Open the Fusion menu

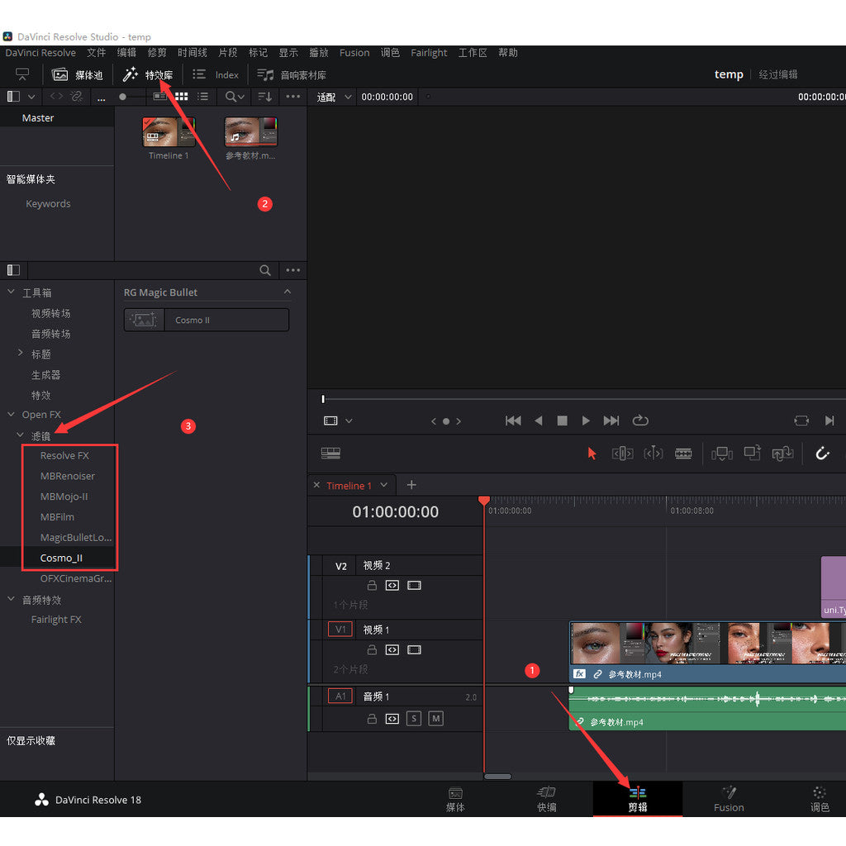(x=354, y=52)
